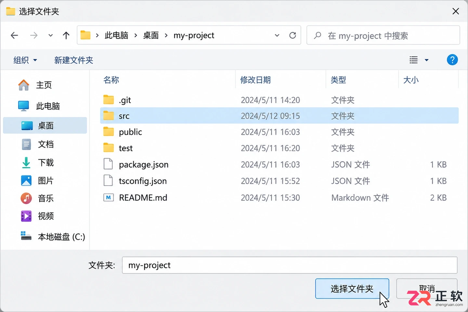
Task: Expand address bar history dropdown
Action: (277, 35)
